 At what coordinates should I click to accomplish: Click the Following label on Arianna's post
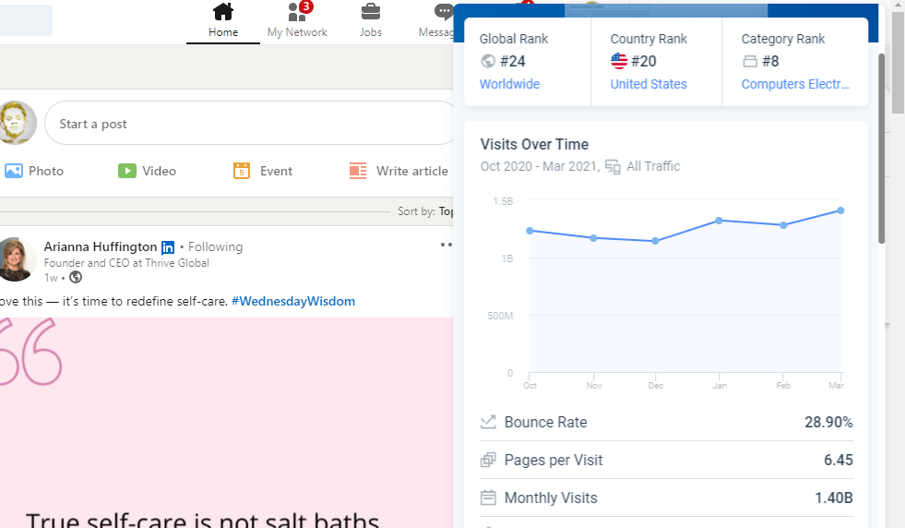click(215, 246)
